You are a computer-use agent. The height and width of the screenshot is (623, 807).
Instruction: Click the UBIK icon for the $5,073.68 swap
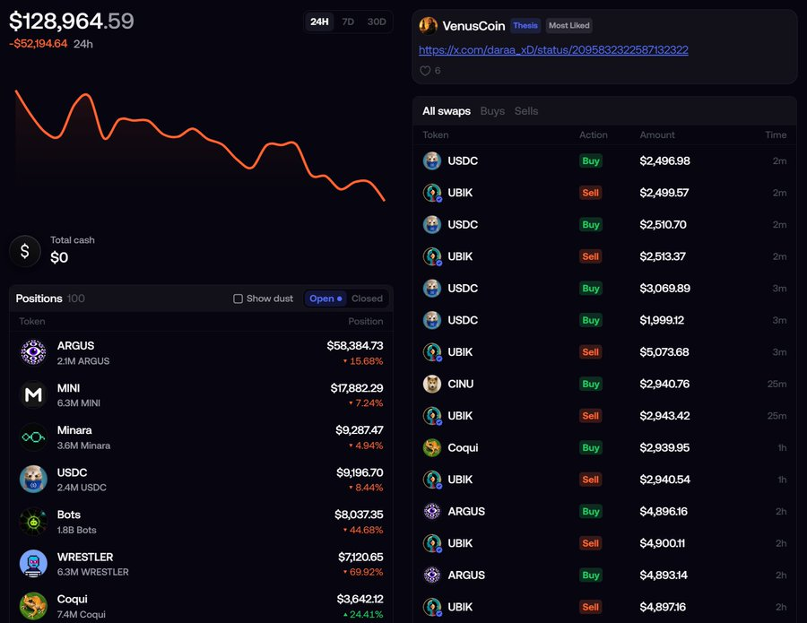click(x=432, y=352)
